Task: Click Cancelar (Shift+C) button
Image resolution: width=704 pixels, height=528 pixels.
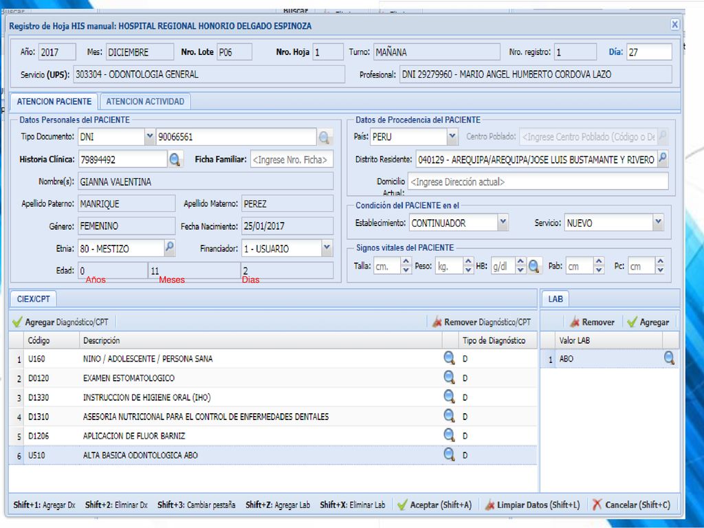Action: pyautogui.click(x=631, y=505)
